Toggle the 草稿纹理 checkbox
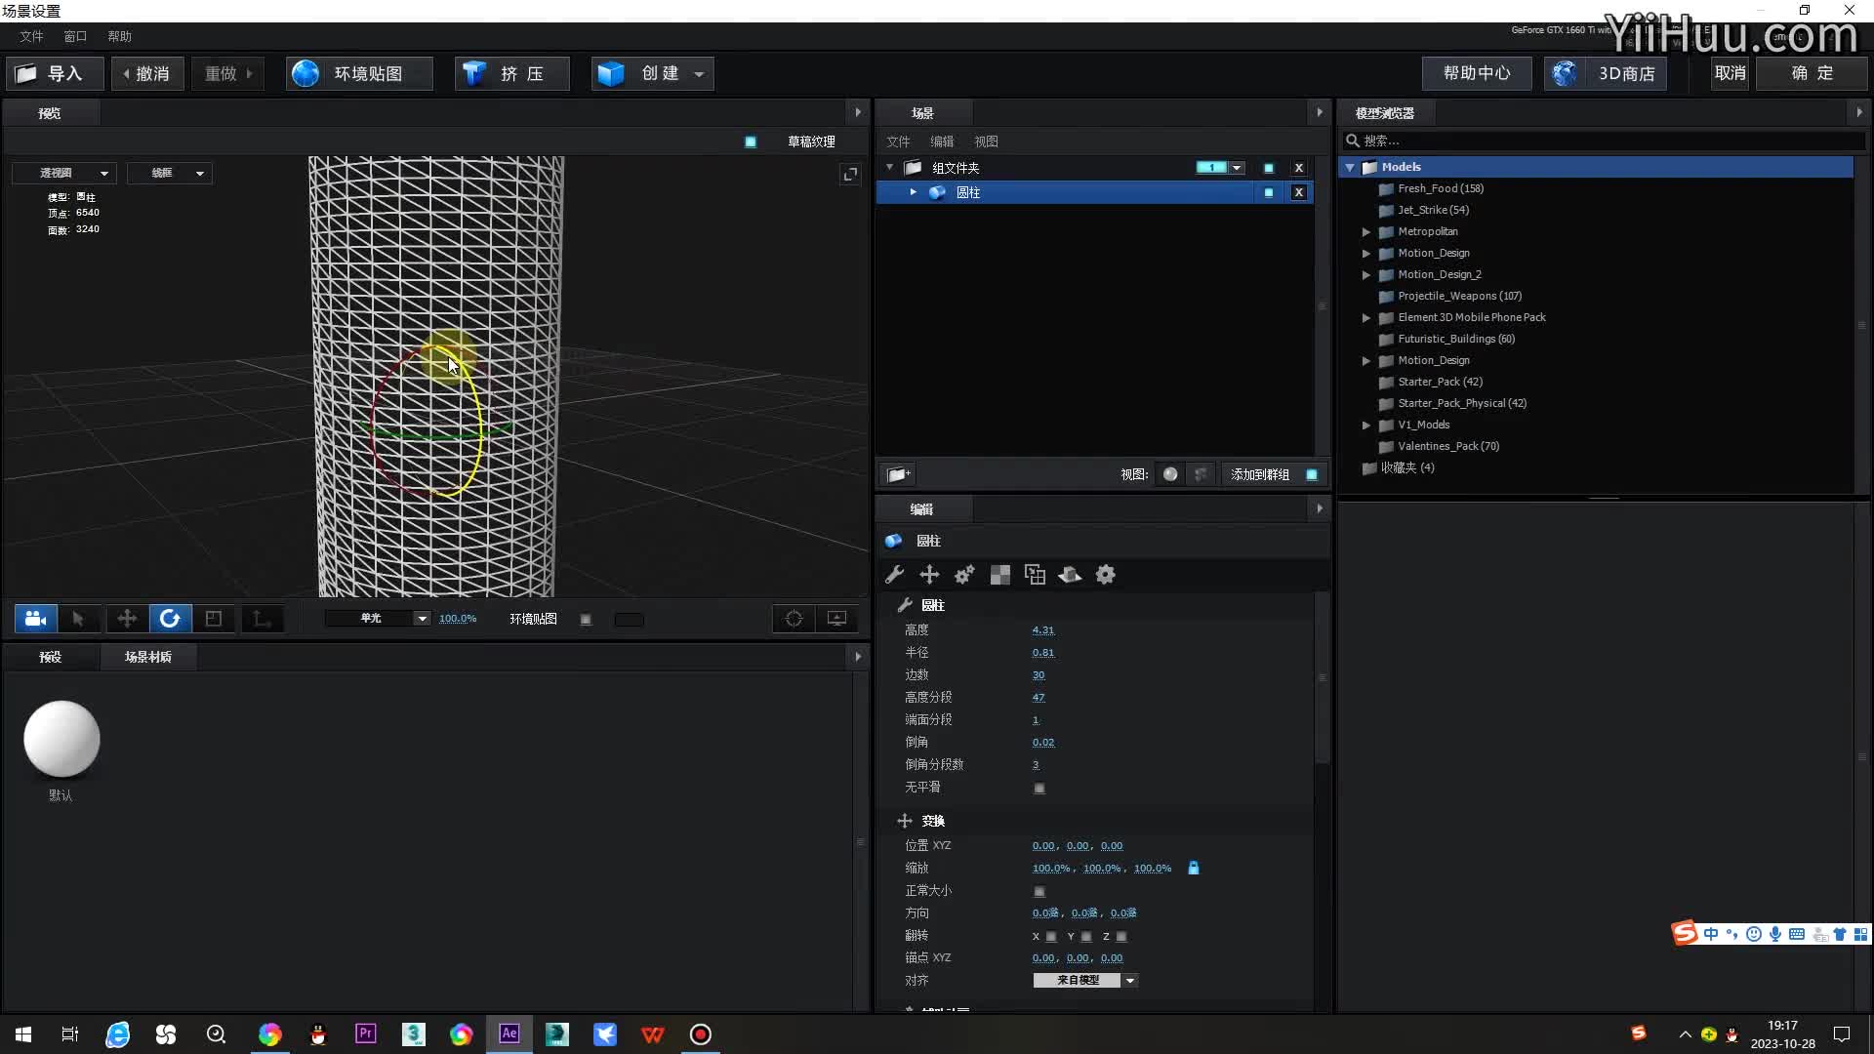 pos(751,142)
